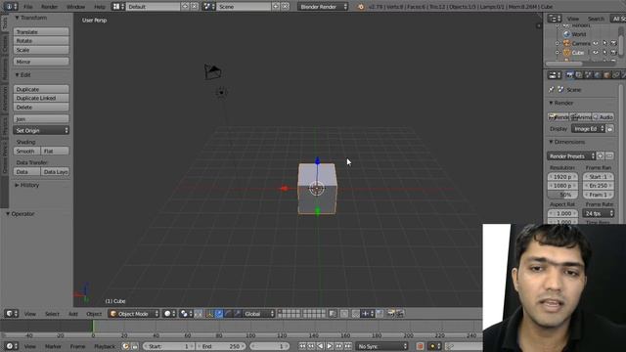Set shading to Smooth
Viewport: 626px width, 352px height.
[26, 151]
